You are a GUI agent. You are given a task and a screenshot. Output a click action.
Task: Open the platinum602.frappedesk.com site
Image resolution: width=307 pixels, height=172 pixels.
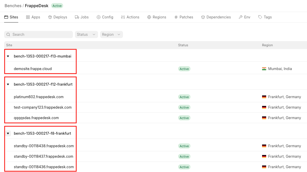click(39, 97)
